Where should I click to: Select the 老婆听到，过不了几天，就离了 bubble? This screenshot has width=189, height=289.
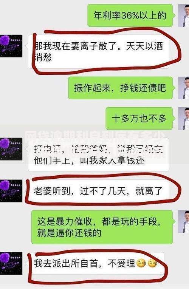pyautogui.click(x=98, y=191)
